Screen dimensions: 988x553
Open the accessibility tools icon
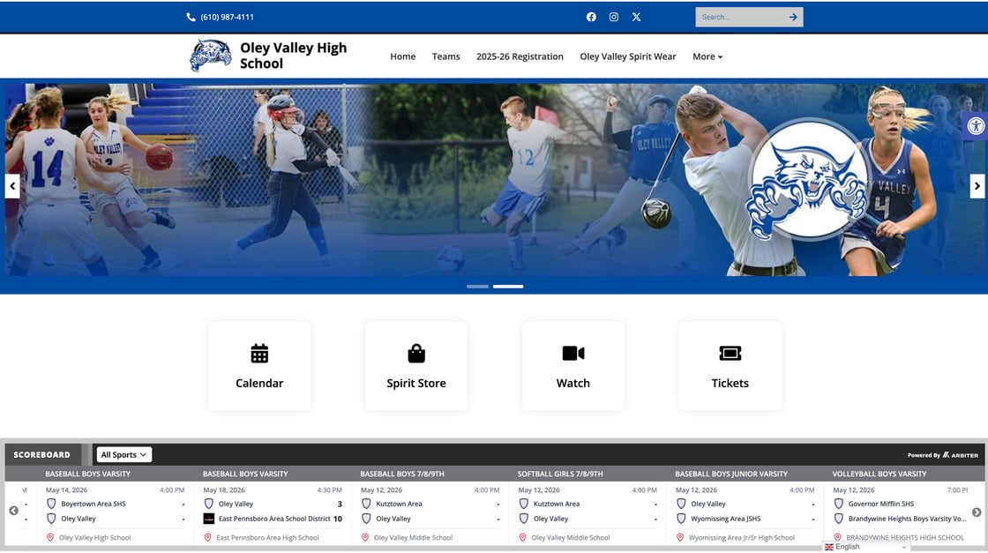[976, 126]
